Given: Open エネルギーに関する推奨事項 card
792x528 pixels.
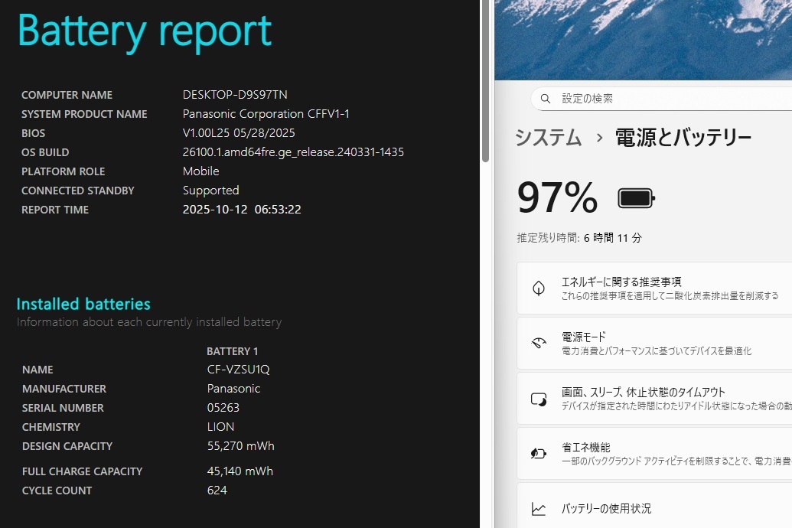Looking at the screenshot, I should pyautogui.click(x=654, y=288).
